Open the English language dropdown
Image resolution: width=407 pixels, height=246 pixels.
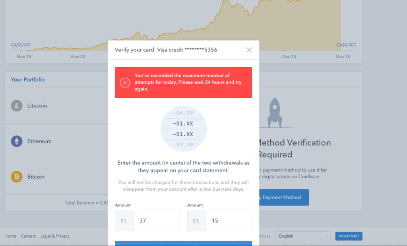[302, 236]
